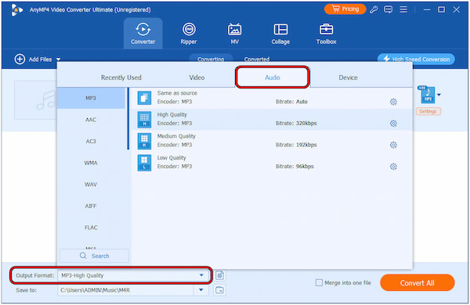470x305 pixels.
Task: Click the snapshot settings icon beside Output Format
Action: pyautogui.click(x=219, y=275)
